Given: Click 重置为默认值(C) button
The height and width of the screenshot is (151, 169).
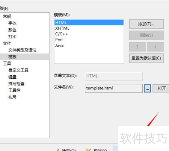Looking at the screenshot, I should pyautogui.click(x=146, y=58).
